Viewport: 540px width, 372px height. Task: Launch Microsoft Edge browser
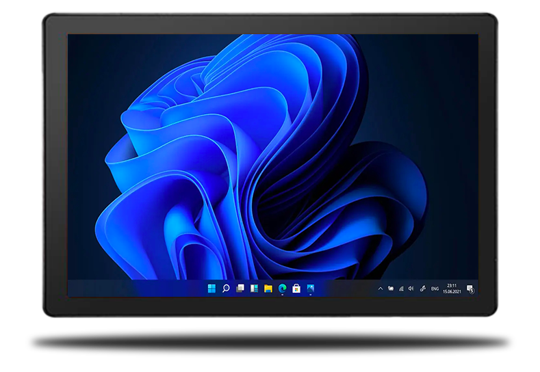pyautogui.click(x=282, y=289)
